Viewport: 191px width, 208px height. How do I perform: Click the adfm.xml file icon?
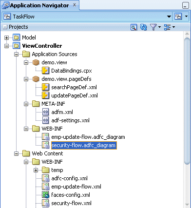(45, 112)
